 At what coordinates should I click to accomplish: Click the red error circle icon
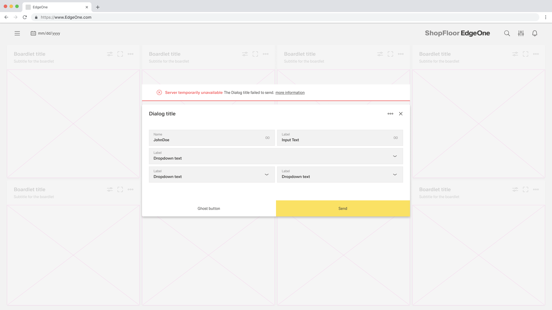(x=159, y=92)
